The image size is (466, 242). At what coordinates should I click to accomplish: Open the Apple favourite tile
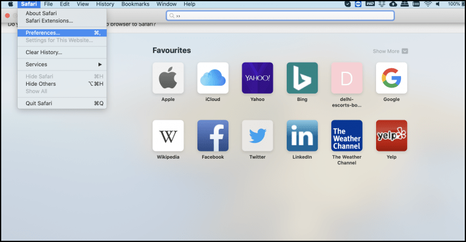click(x=168, y=78)
